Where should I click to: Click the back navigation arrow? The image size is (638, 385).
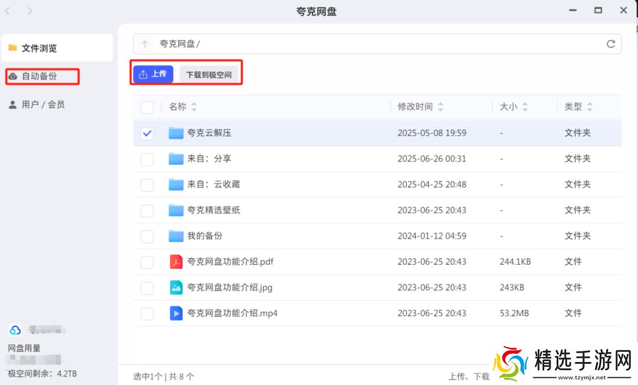click(8, 11)
